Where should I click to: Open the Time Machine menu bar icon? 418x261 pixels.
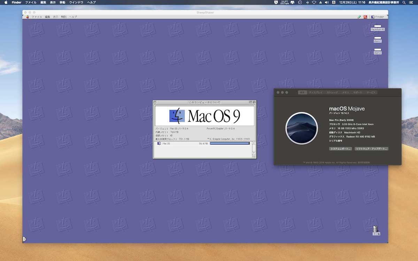(x=300, y=2)
